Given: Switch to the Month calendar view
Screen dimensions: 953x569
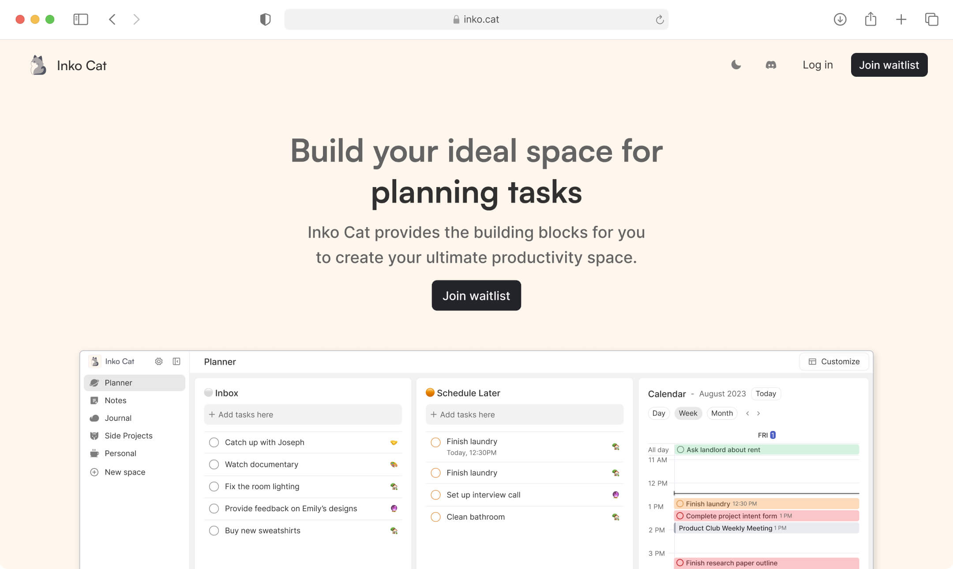Looking at the screenshot, I should [721, 413].
